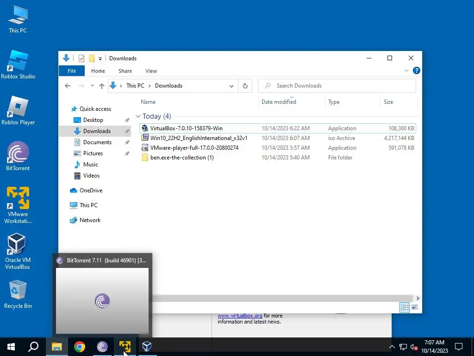
Task: Open Videos in navigation pane
Action: [91, 176]
